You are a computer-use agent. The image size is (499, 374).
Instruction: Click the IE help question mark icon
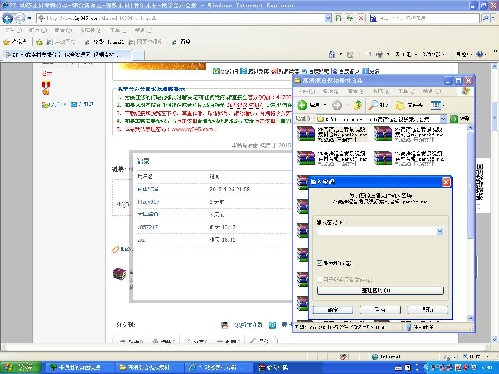click(x=480, y=54)
